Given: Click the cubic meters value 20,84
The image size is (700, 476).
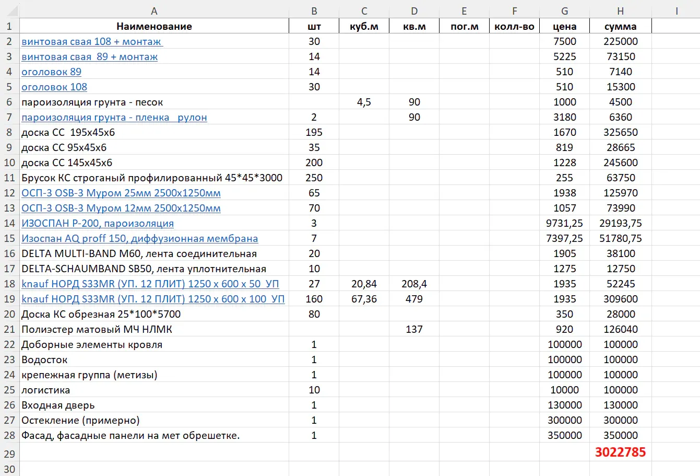Looking at the screenshot, I should pyautogui.click(x=364, y=284).
